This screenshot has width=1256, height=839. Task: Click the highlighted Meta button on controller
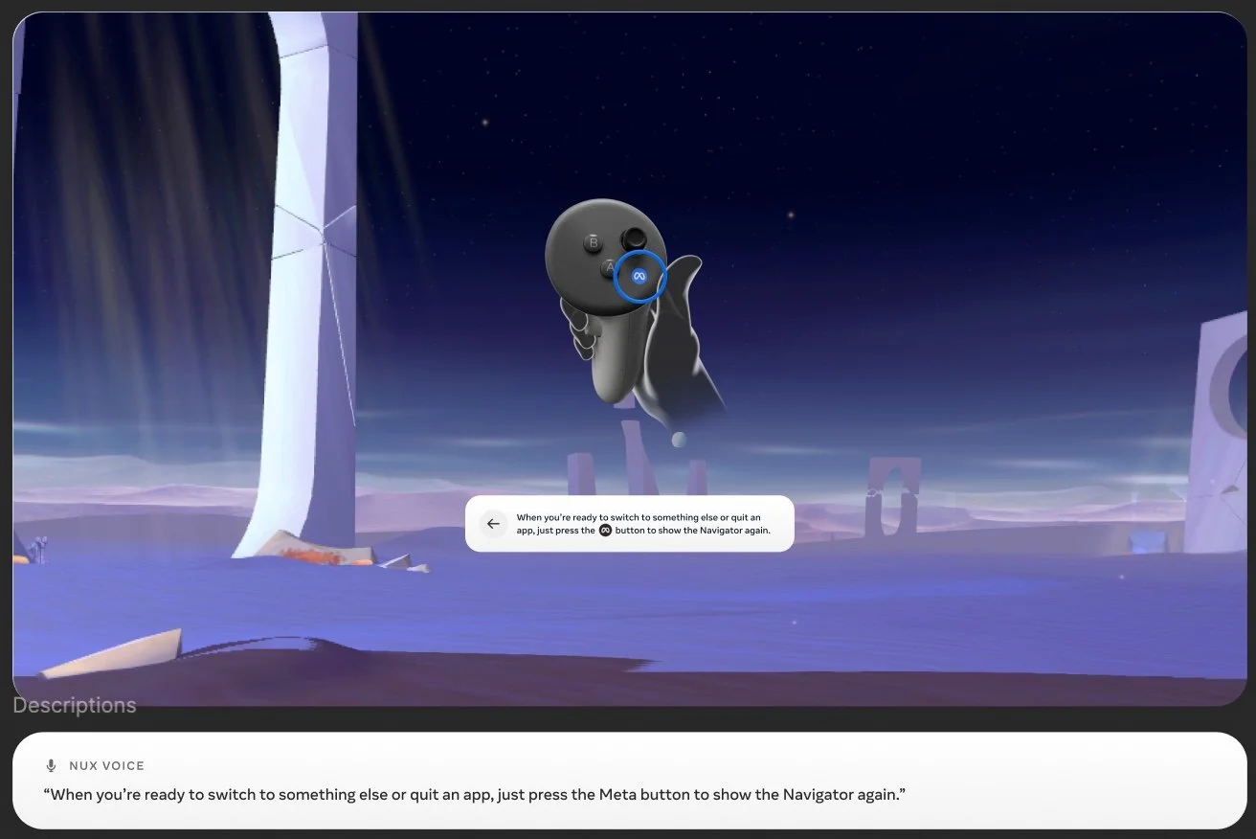pos(639,276)
